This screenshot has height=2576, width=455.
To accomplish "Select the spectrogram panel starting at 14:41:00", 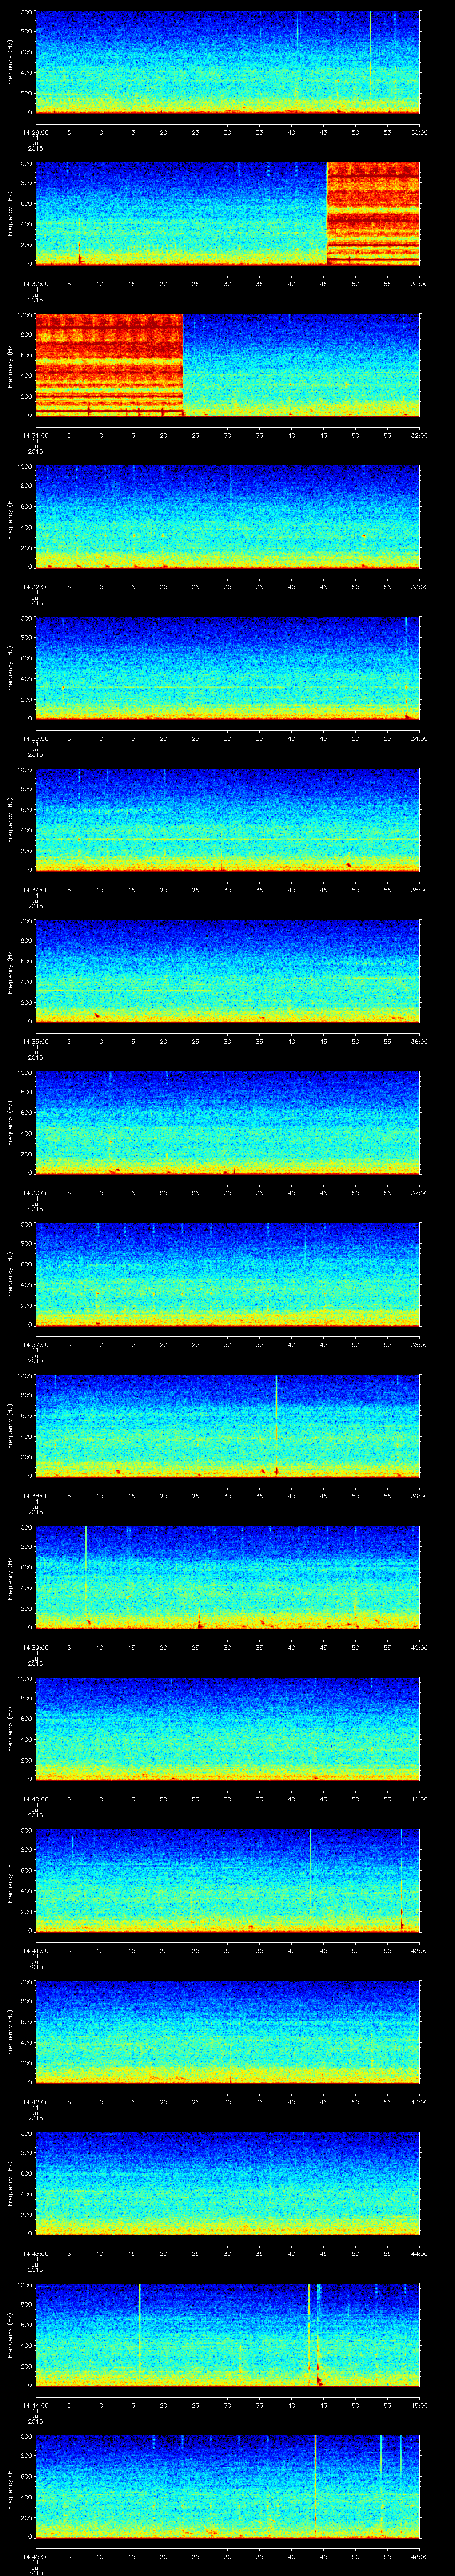I will (x=227, y=1881).
